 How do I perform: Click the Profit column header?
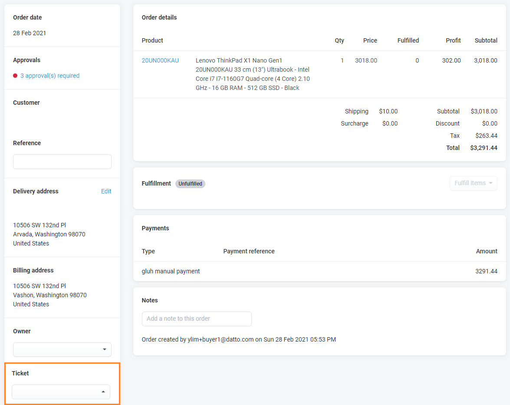[x=453, y=40]
